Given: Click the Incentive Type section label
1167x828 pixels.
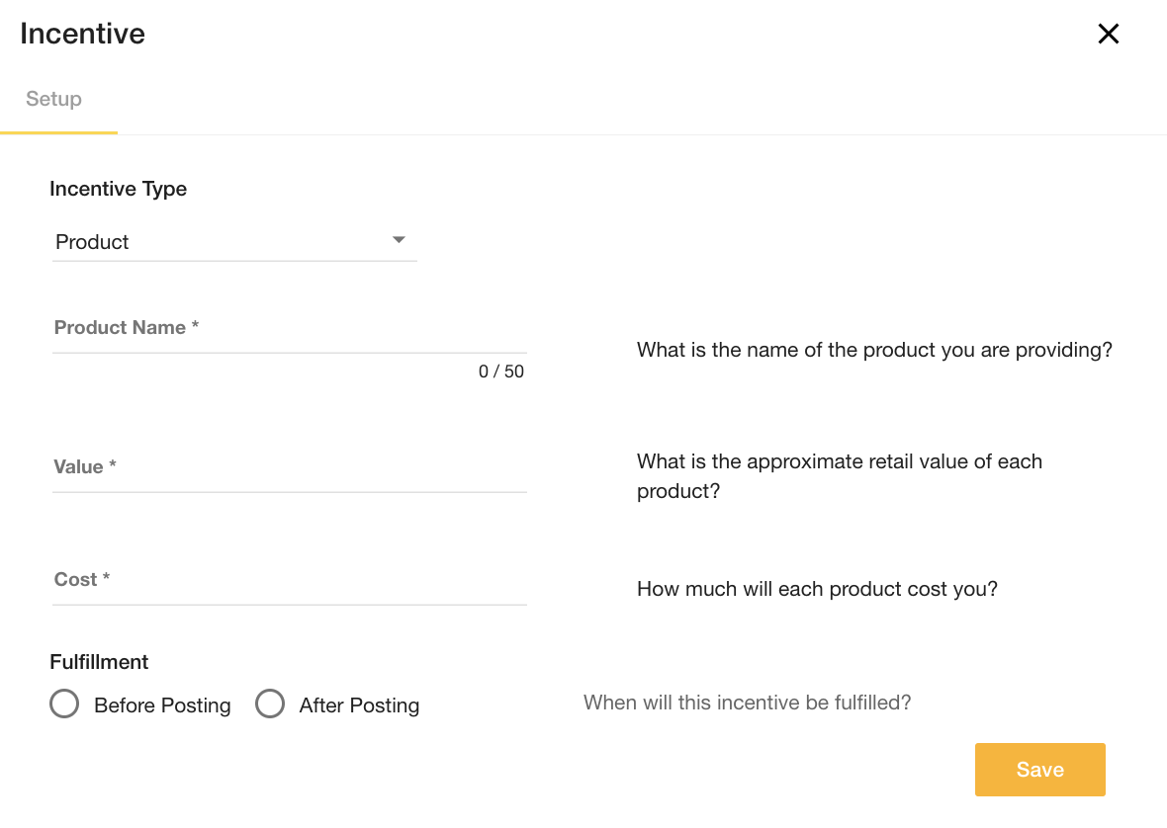Looking at the screenshot, I should point(118,189).
